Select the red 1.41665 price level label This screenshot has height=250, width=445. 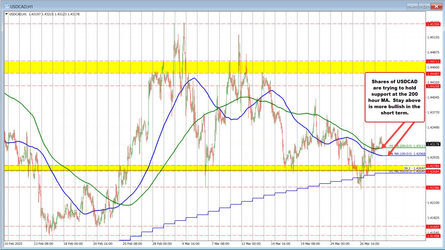click(433, 226)
